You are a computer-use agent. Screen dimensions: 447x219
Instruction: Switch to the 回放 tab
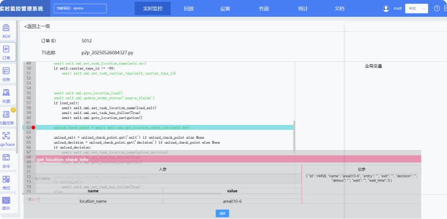(x=188, y=9)
